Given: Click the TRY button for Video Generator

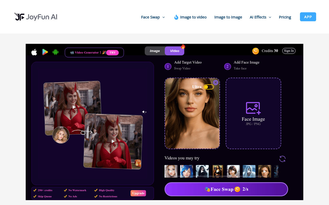Looking at the screenshot, I should pos(112,53).
